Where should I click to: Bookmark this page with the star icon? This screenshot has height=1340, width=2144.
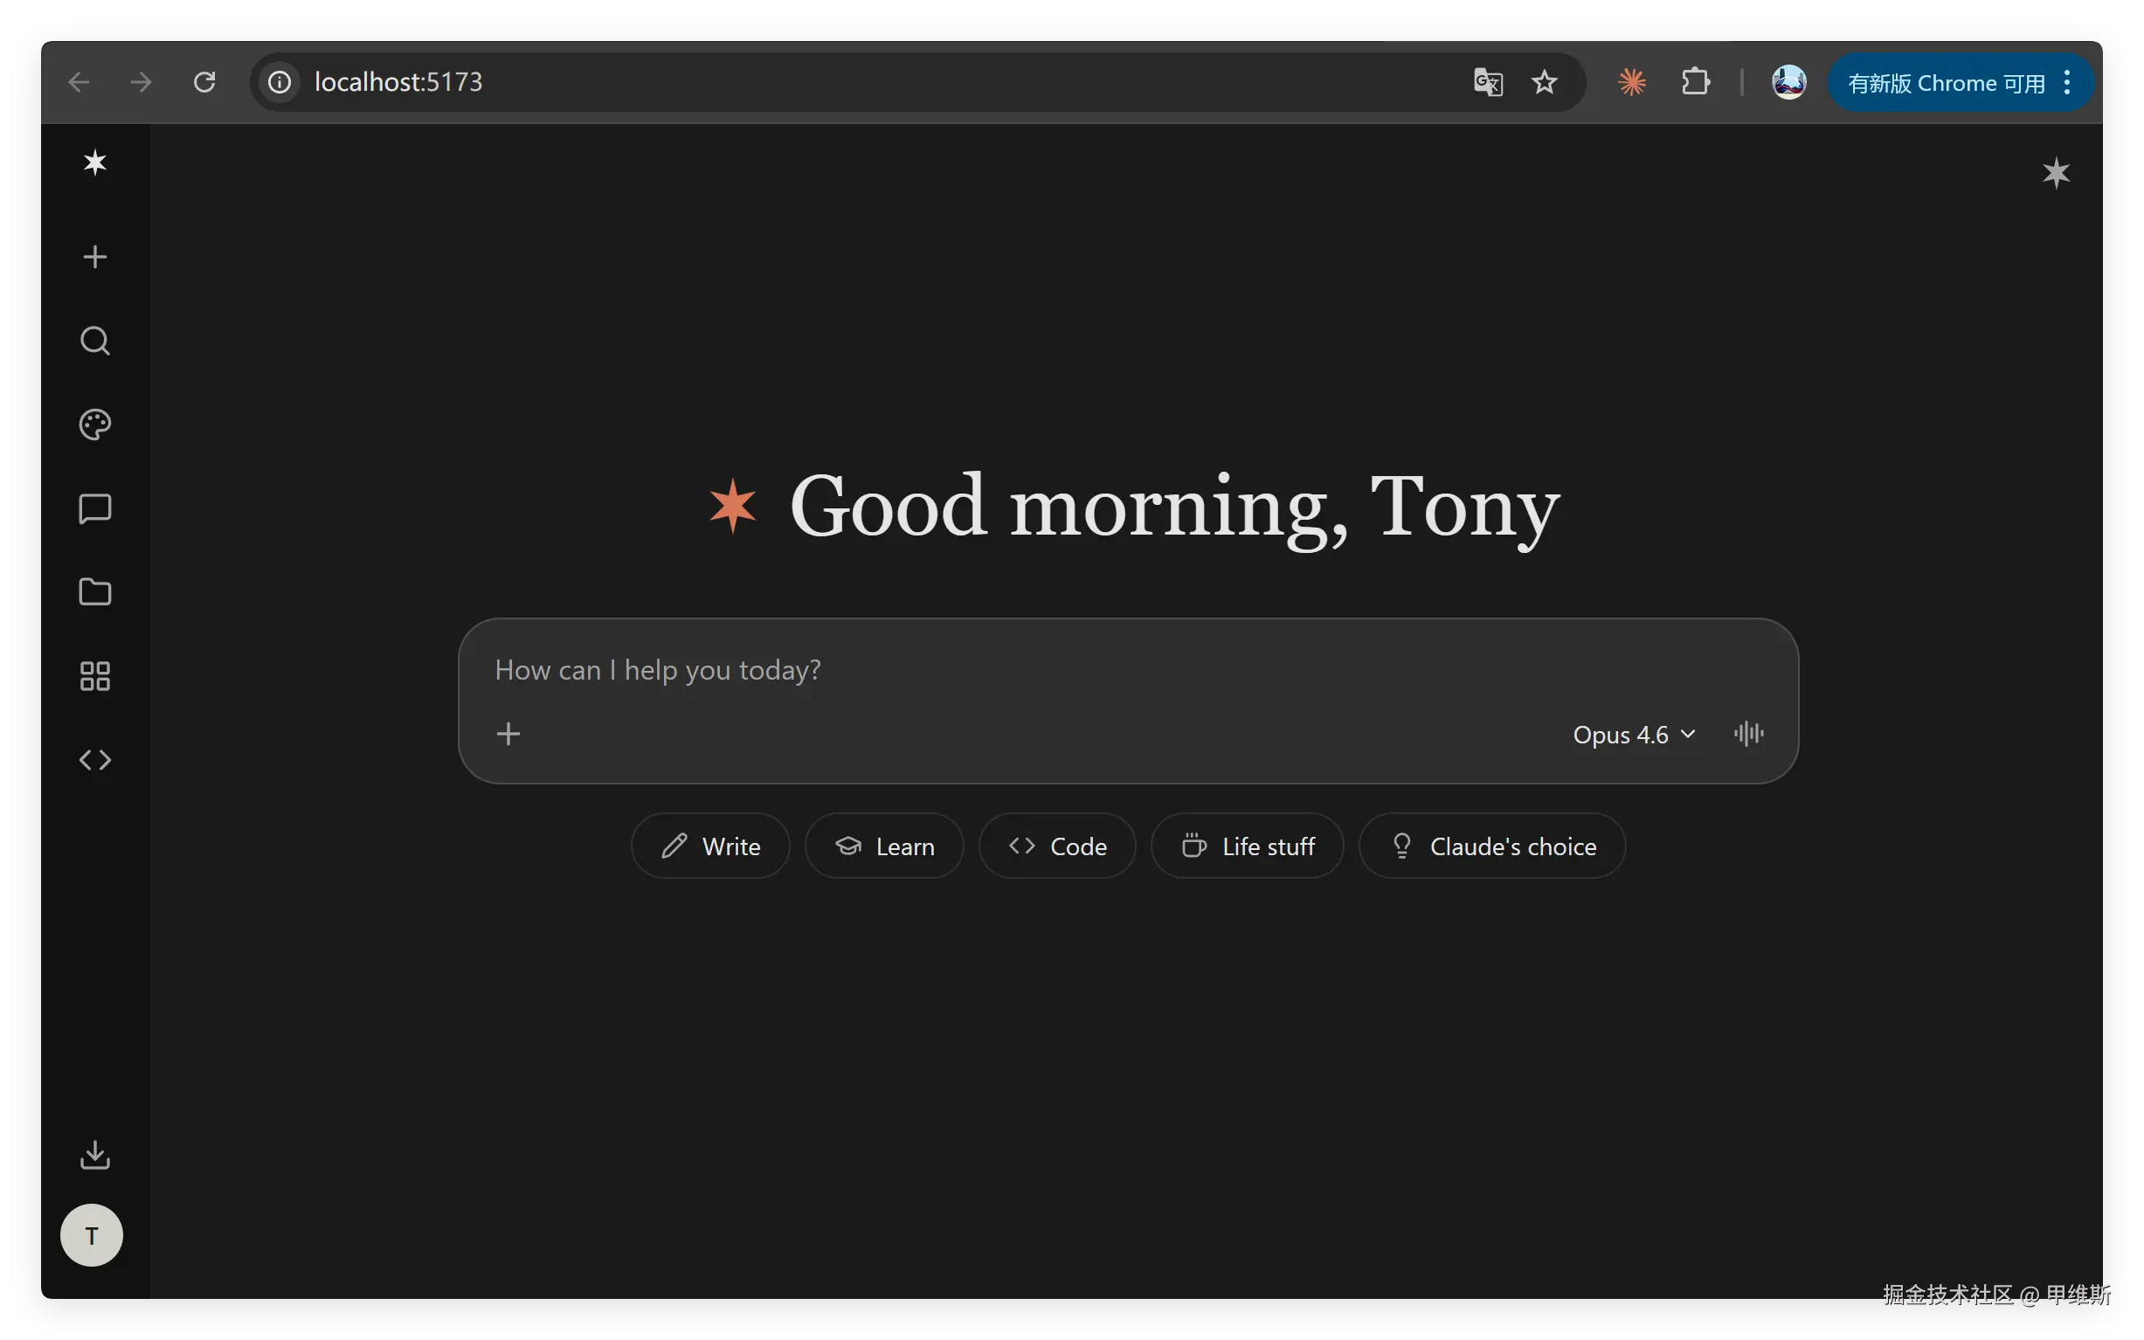(x=1544, y=82)
